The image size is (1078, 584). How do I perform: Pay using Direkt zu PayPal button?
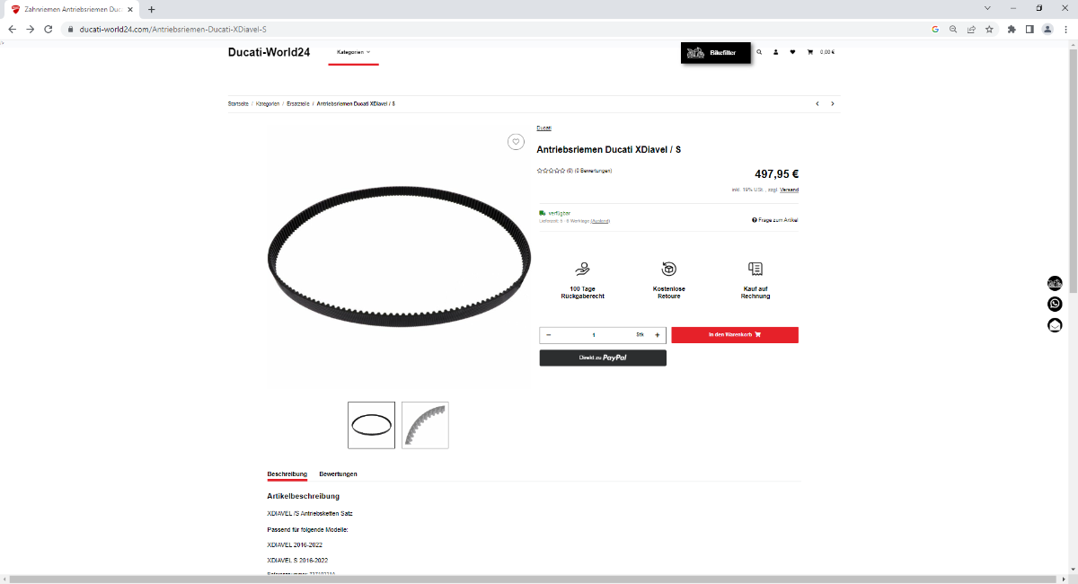pos(603,358)
